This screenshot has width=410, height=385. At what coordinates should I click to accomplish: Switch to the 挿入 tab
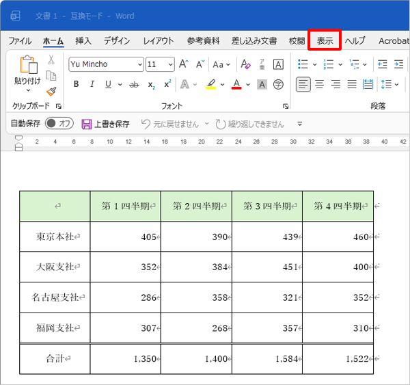pyautogui.click(x=83, y=41)
